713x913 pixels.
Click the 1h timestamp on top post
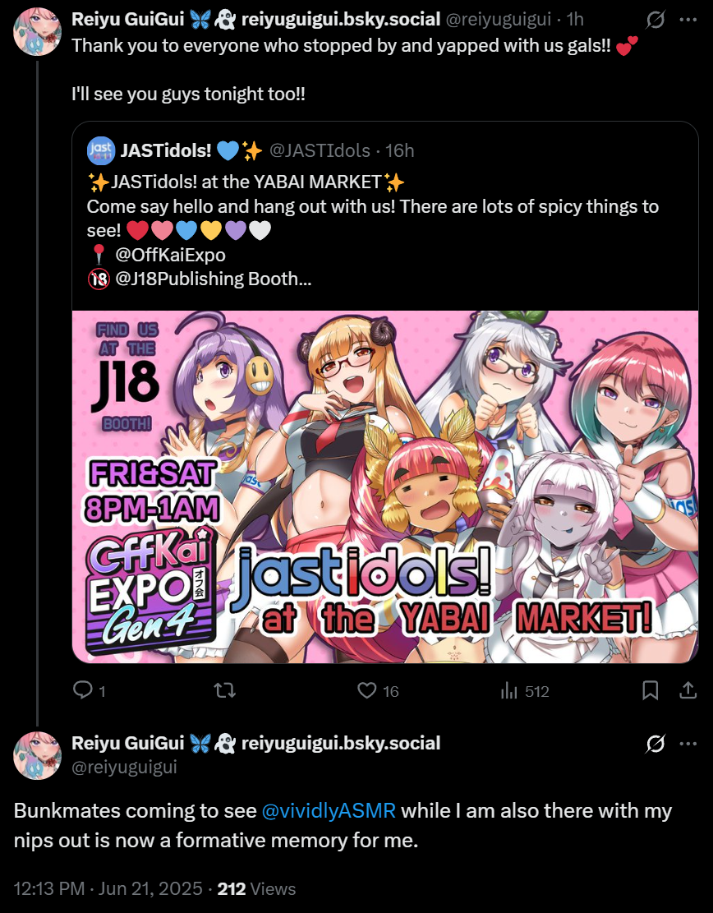(575, 19)
